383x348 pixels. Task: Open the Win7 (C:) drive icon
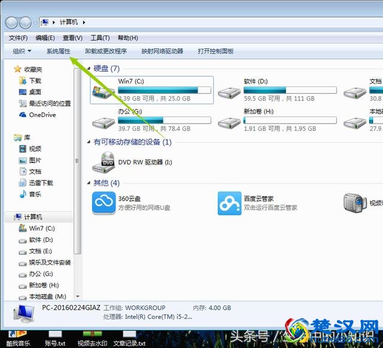point(104,90)
